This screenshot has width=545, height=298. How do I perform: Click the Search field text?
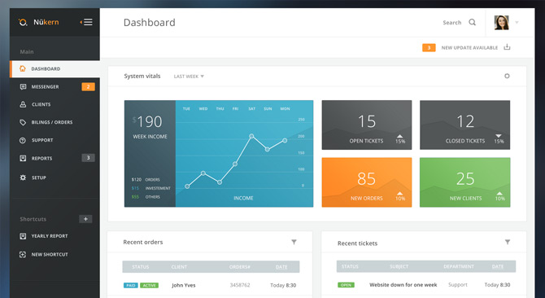(451, 23)
